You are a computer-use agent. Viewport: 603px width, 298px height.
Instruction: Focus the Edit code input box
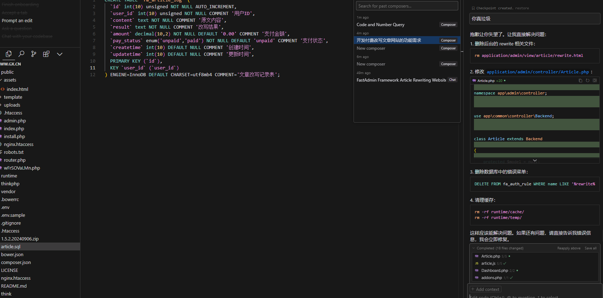click(x=534, y=297)
